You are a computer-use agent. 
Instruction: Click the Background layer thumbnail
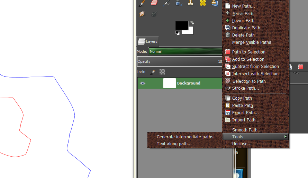[x=170, y=83]
